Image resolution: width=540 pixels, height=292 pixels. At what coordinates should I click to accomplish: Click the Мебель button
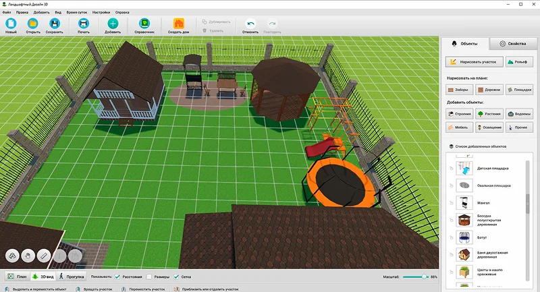click(x=460, y=127)
